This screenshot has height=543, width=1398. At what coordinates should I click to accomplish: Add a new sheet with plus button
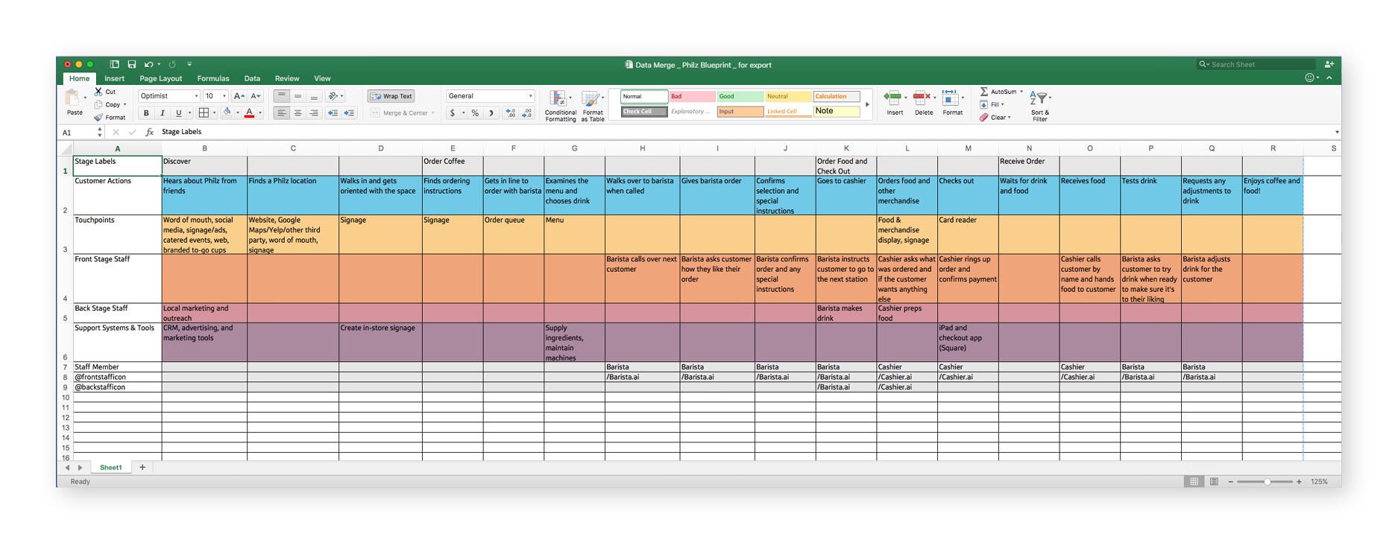(142, 468)
